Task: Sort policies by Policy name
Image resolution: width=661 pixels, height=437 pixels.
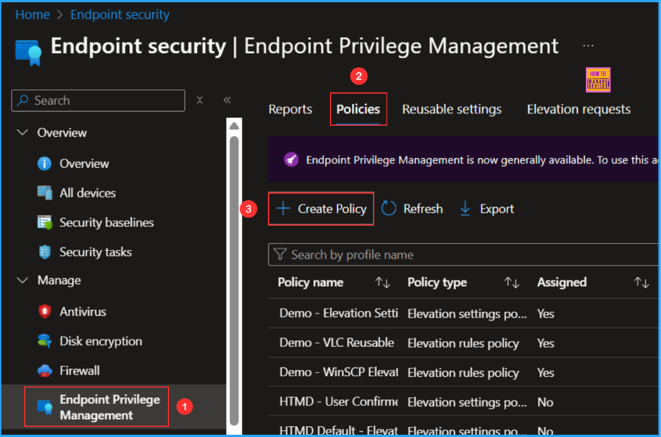Action: click(382, 282)
